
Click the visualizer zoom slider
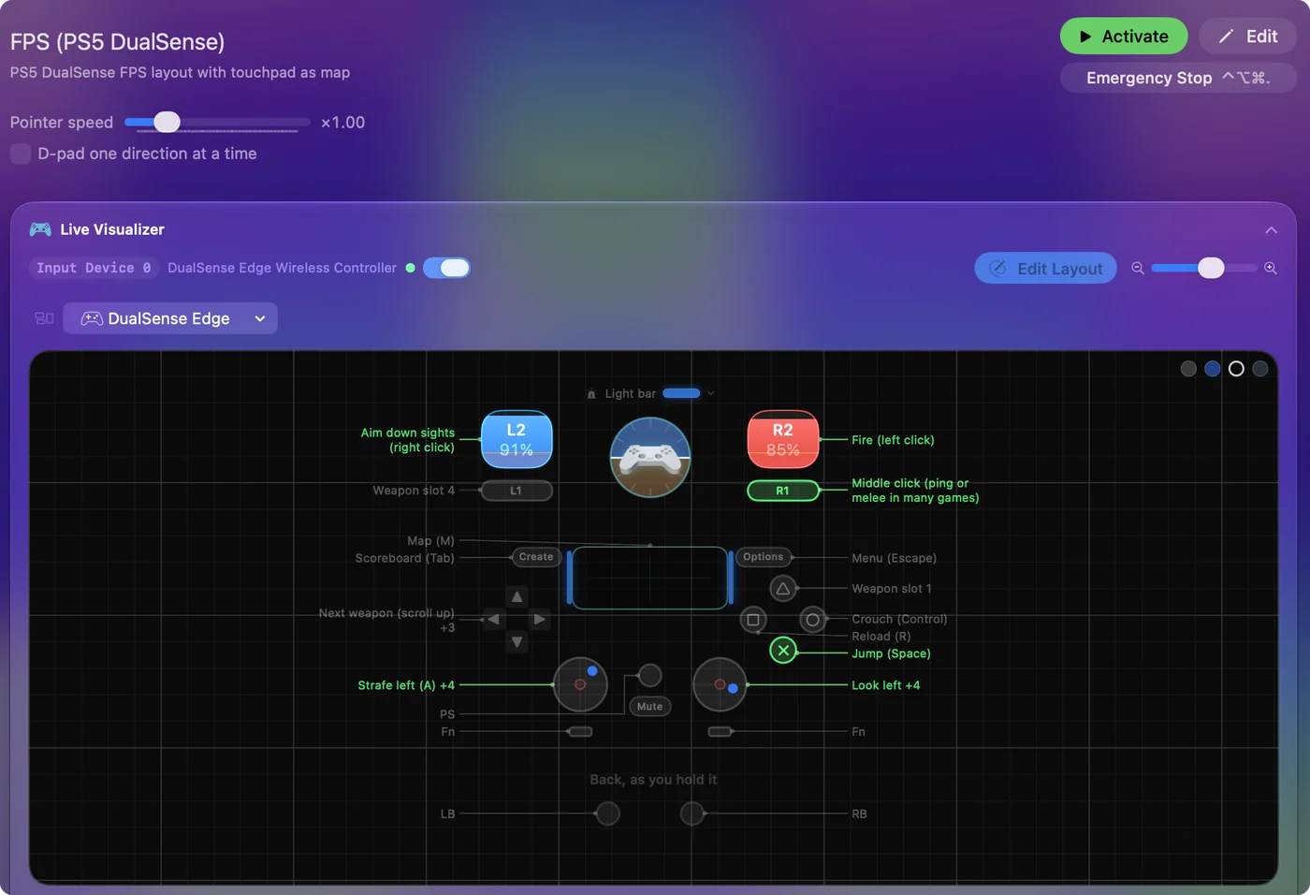(1204, 268)
